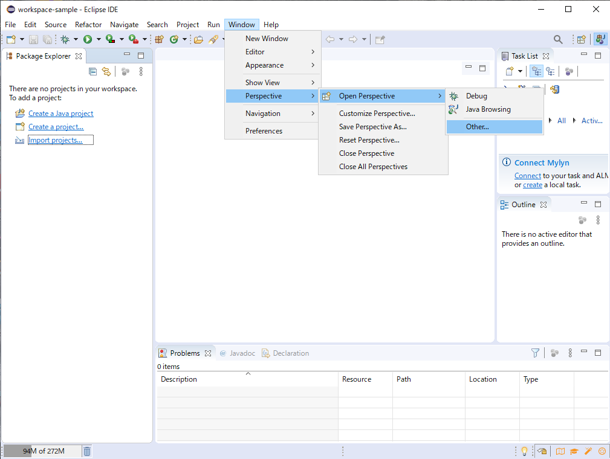Expand the New task dropdown in Task List

520,71
